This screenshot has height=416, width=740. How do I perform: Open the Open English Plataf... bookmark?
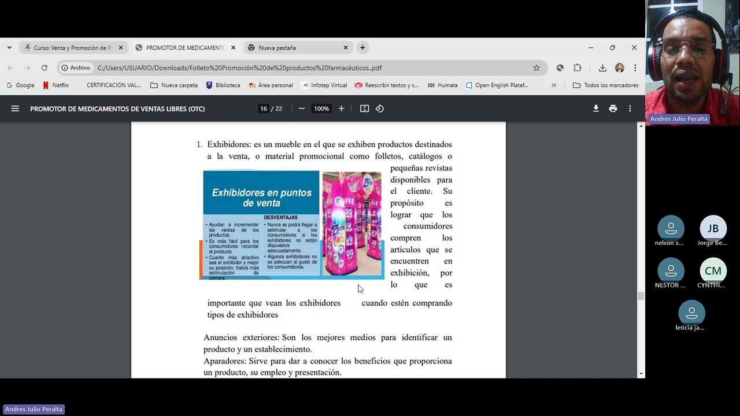tap(497, 85)
